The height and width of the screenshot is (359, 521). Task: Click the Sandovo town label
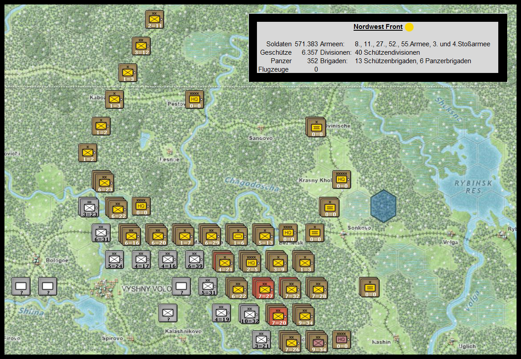(x=261, y=138)
